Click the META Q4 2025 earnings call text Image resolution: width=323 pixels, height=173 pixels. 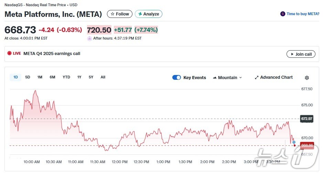pyautogui.click(x=52, y=54)
